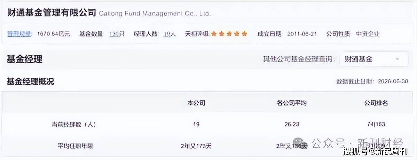Click the dropdown arrow beside 财通基金
This screenshot has height=160, width=417.
point(397,59)
